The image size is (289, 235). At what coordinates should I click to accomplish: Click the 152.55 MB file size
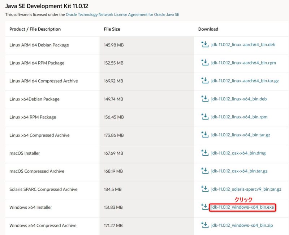[x=113, y=63]
